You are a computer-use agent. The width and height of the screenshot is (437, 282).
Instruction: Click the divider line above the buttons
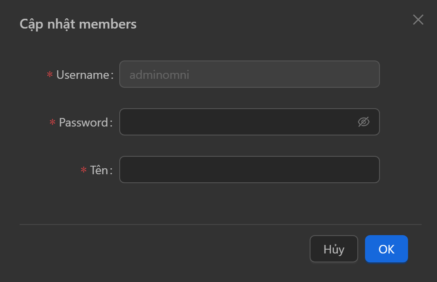click(x=220, y=224)
